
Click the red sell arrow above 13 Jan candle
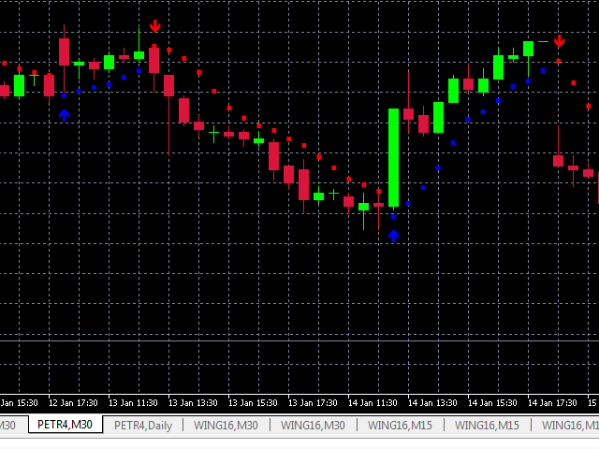coord(154,26)
